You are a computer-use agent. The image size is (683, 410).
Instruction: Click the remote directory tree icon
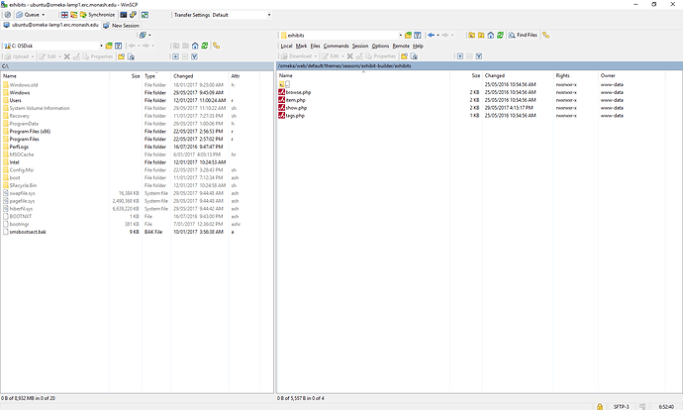(x=545, y=36)
